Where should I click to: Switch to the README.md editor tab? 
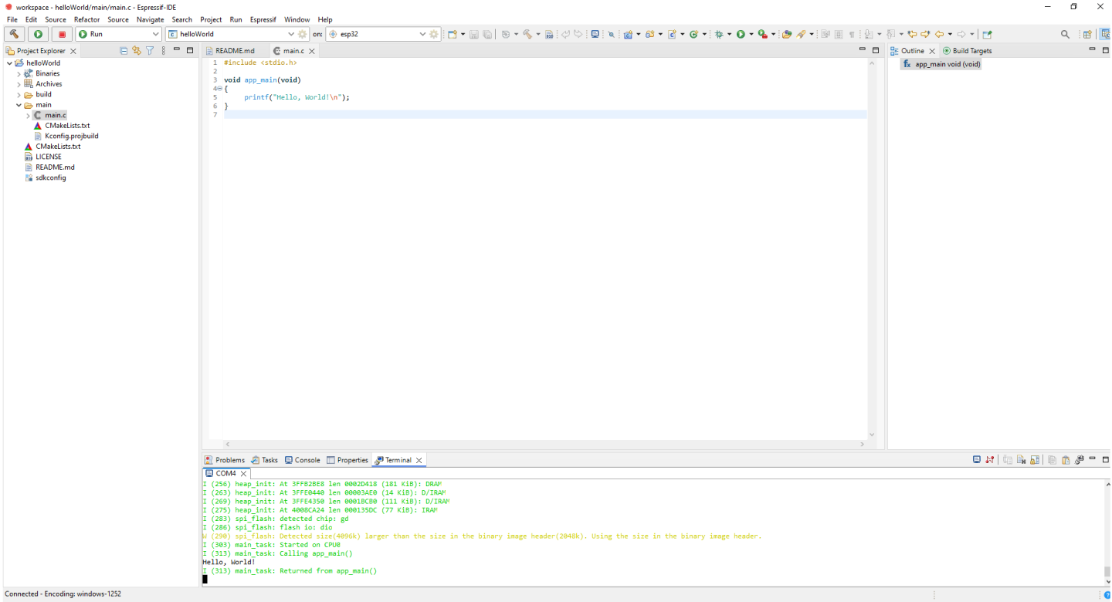234,51
